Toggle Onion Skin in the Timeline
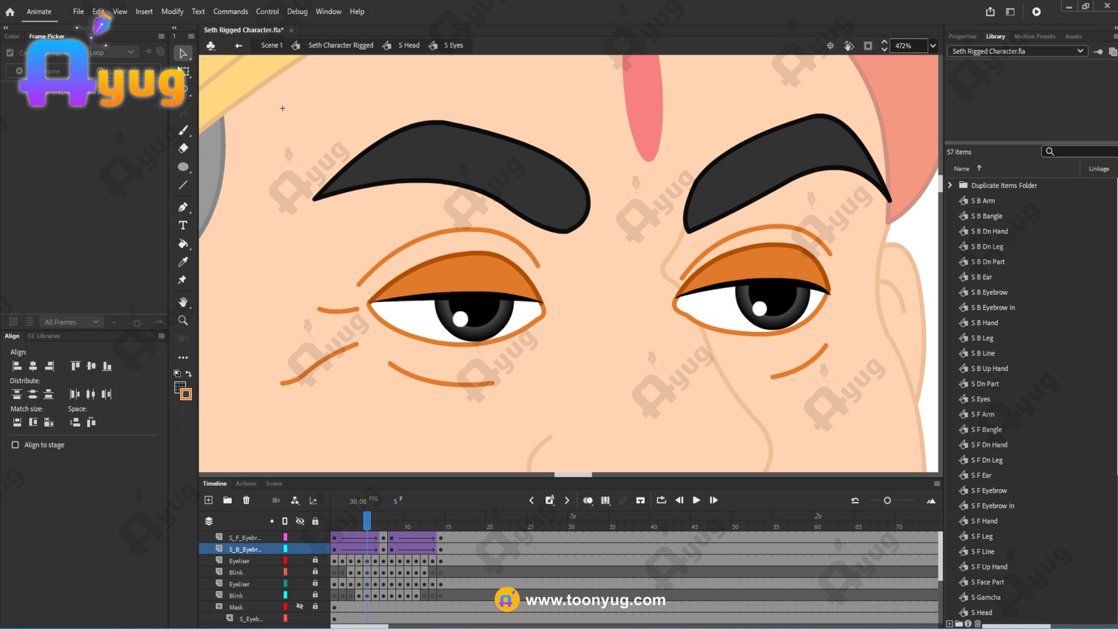The height and width of the screenshot is (629, 1118). 588,500
